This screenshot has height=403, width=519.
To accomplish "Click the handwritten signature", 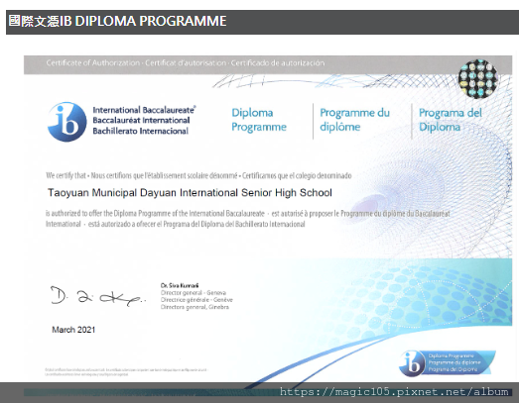I will click(x=97, y=296).
